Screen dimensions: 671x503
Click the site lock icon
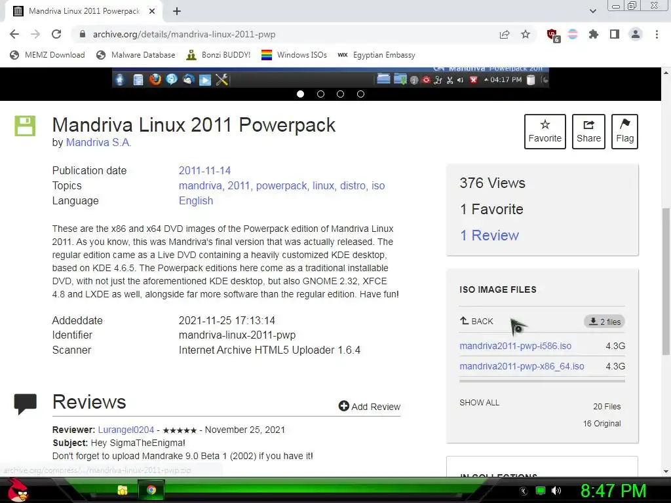click(83, 34)
